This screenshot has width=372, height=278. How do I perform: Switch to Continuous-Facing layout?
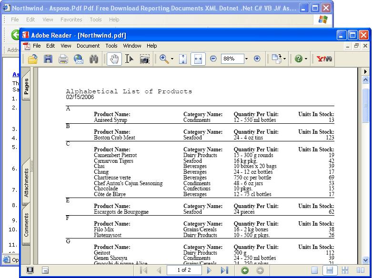[345, 270]
